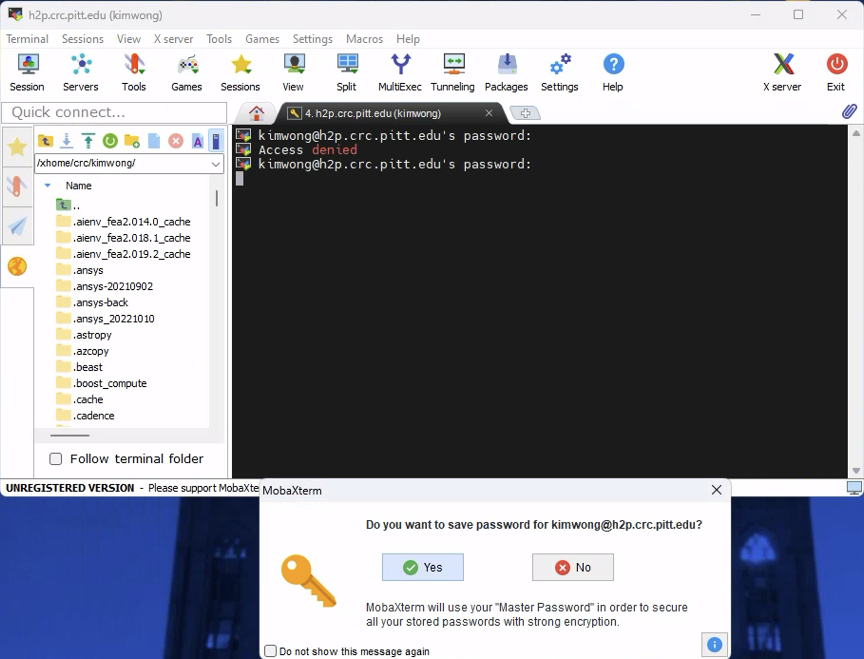Image resolution: width=864 pixels, height=659 pixels.
Task: Open the Help menu
Action: tap(408, 39)
